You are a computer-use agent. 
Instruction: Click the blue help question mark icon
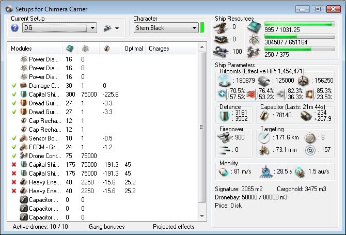coord(14,28)
